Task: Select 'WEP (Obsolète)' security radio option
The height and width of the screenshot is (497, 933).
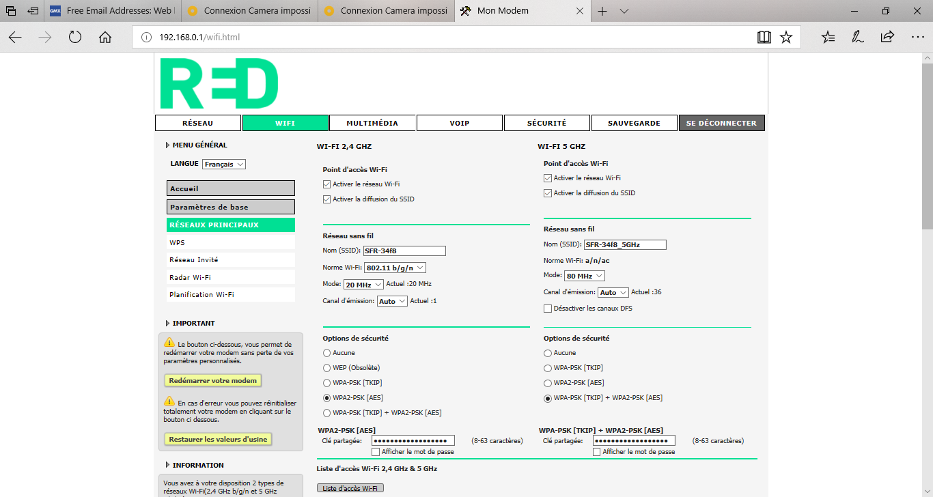Action: [x=327, y=368]
